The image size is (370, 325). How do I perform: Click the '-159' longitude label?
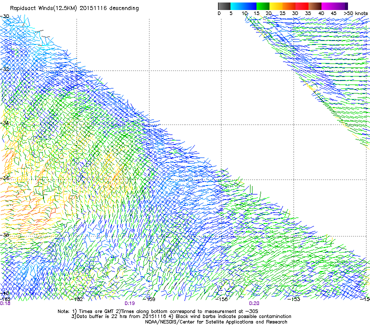coord(149,299)
